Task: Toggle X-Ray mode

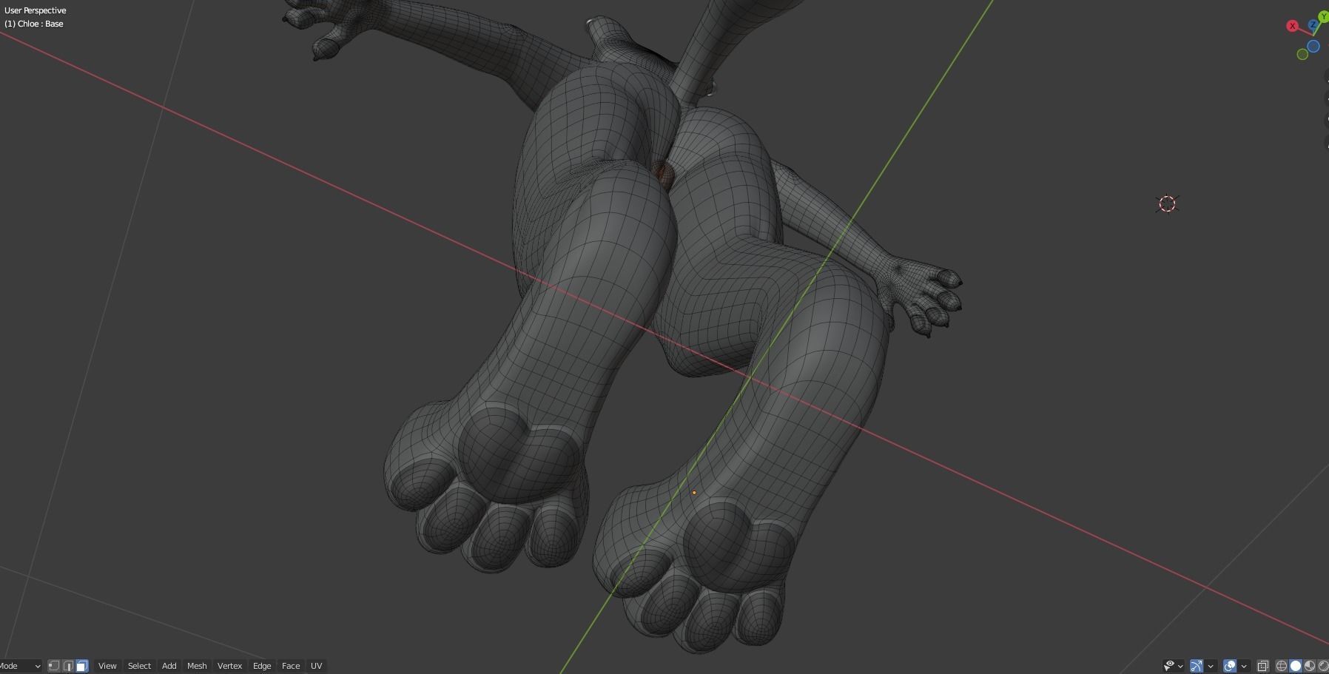Action: pos(1263,666)
